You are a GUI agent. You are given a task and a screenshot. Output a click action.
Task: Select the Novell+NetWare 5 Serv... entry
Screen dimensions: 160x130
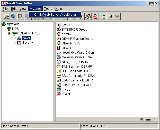[x=79, y=57]
